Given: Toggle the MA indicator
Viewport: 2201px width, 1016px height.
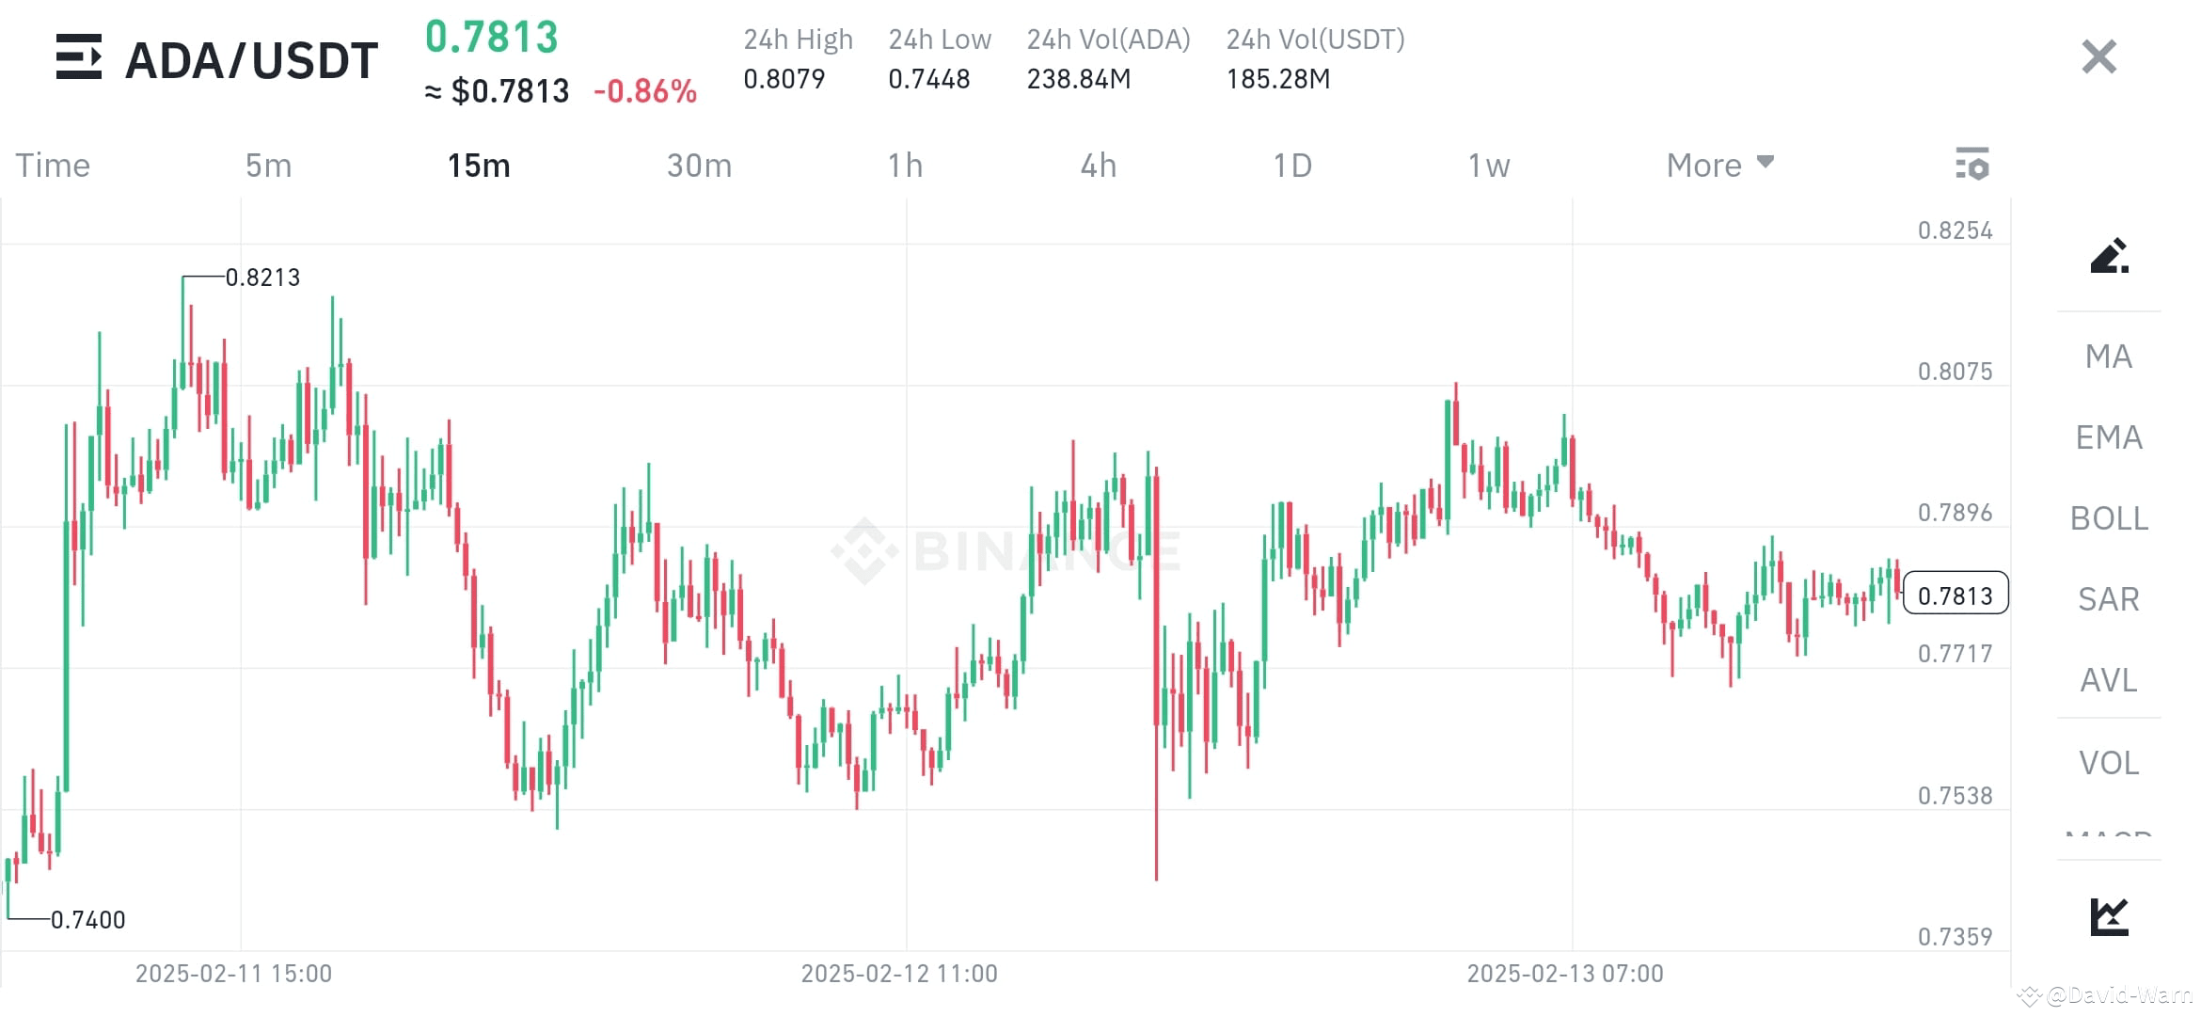Looking at the screenshot, I should coord(2107,357).
